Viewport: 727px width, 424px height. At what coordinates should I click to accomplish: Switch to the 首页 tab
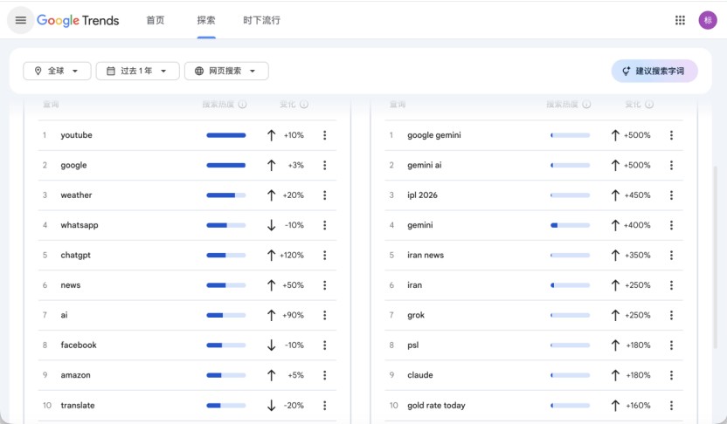[x=155, y=20]
